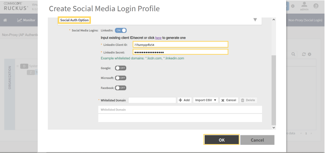Enable Facebook social login toggle
326x153 pixels.
(x=121, y=88)
